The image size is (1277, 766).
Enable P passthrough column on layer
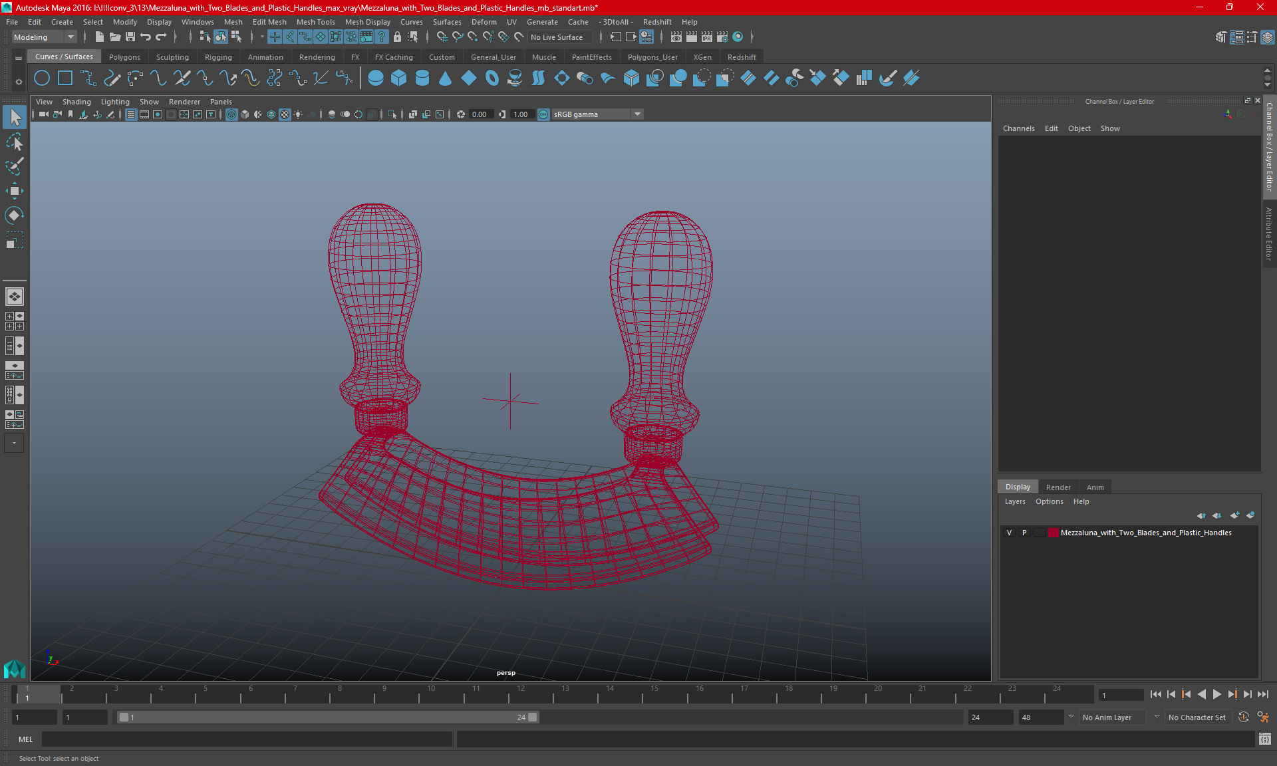pos(1024,533)
